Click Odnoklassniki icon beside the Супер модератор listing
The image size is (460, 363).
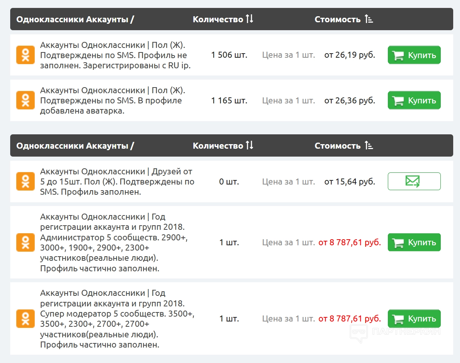click(25, 318)
